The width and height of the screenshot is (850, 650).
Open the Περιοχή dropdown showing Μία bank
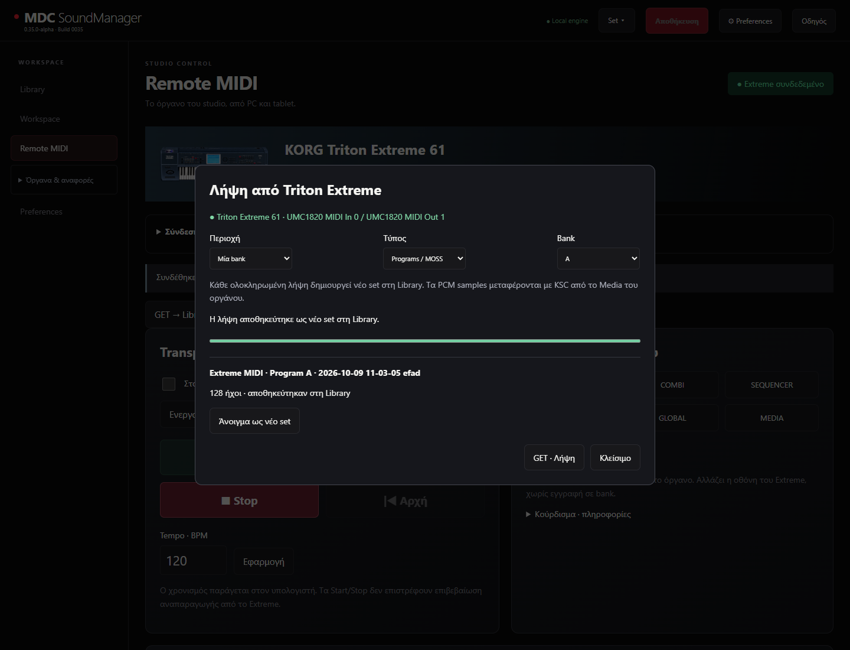click(251, 259)
